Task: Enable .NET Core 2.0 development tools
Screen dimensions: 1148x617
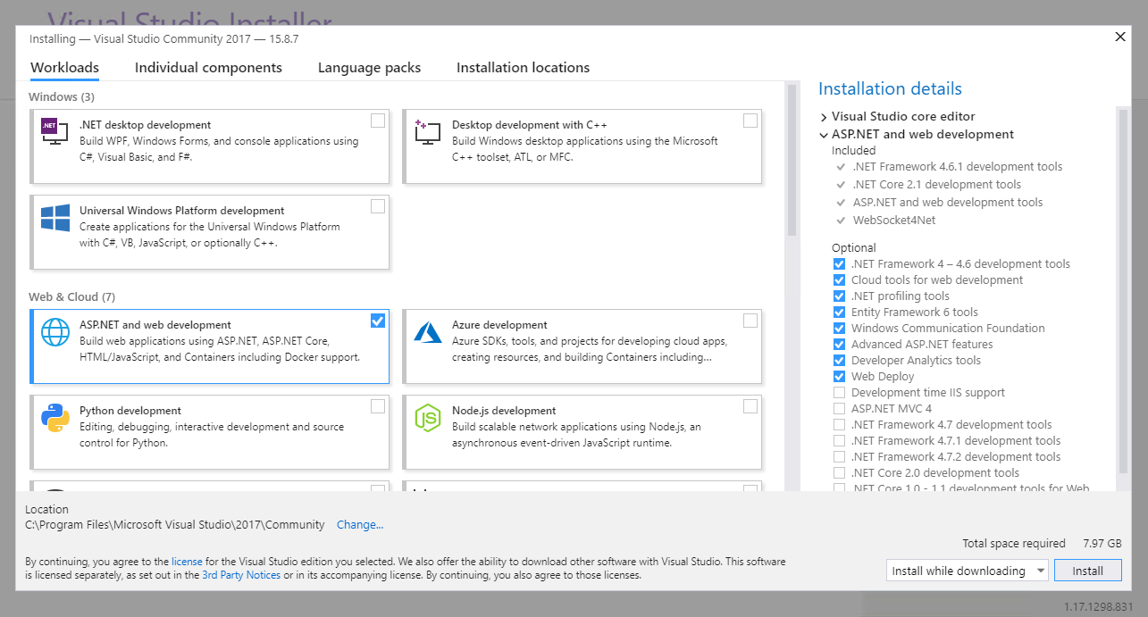Action: point(839,473)
